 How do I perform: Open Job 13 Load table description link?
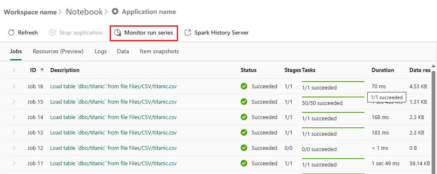tap(113, 132)
